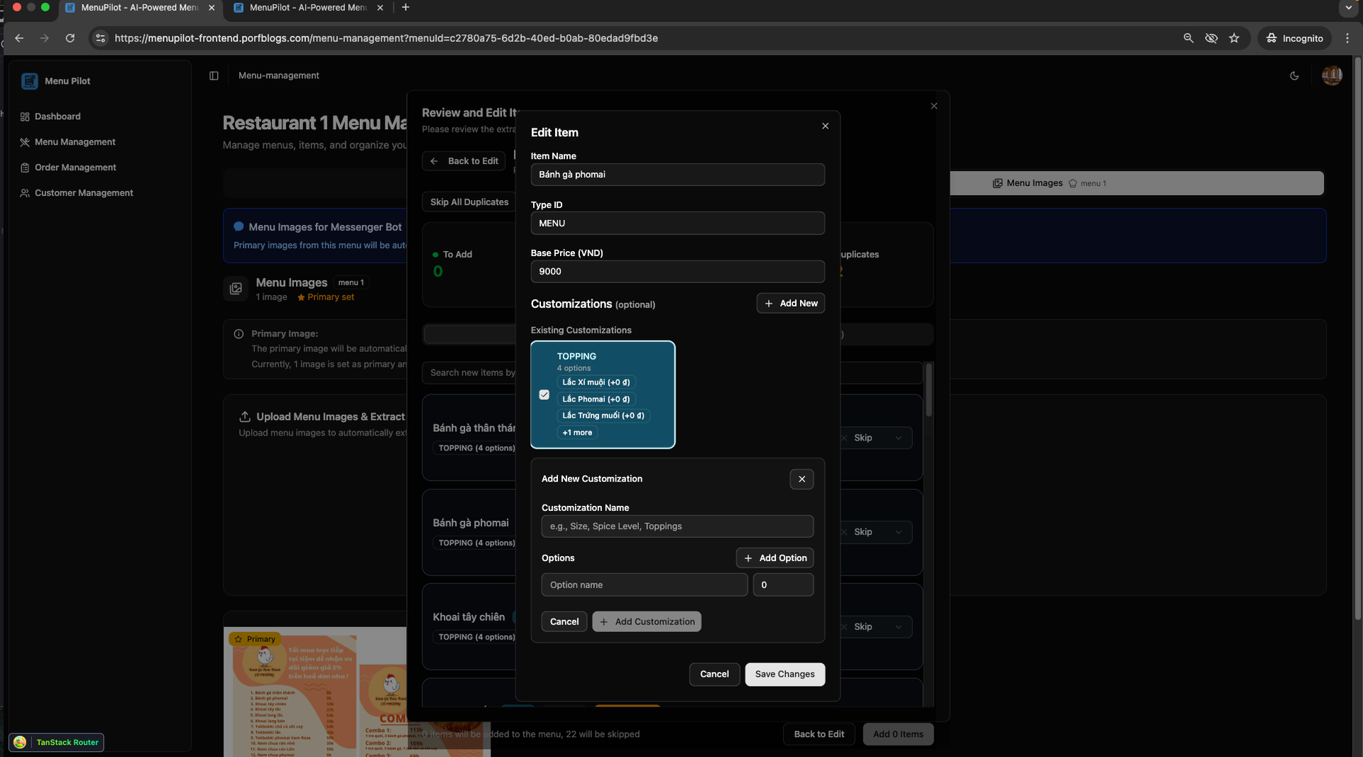
Task: Click the option price field
Action: (x=783, y=585)
